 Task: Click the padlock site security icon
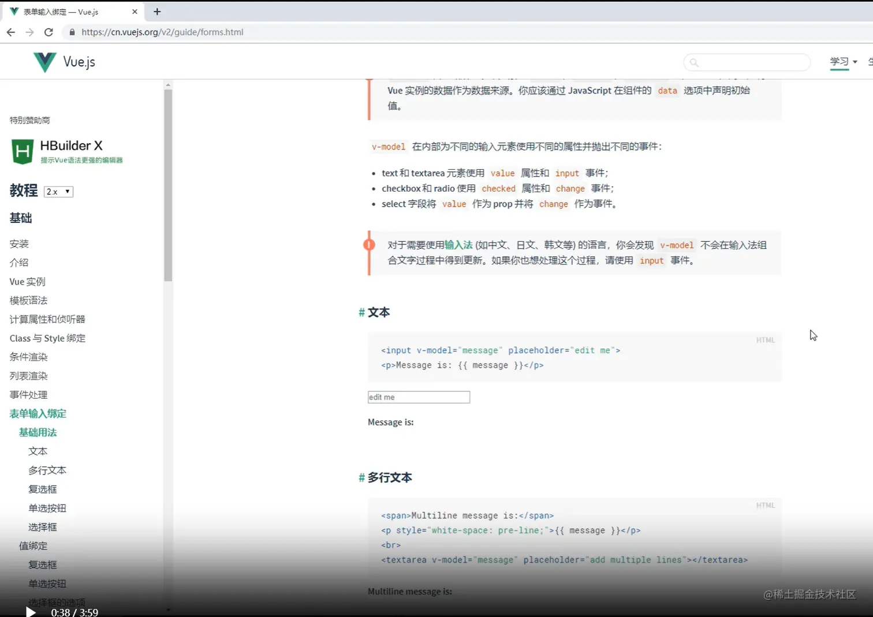[x=72, y=32]
